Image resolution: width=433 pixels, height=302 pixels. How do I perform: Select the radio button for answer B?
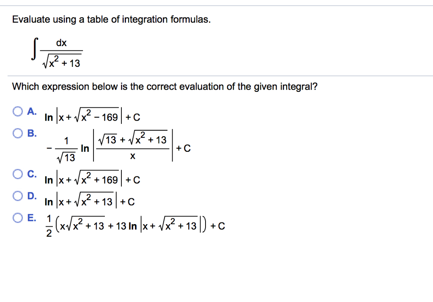pyautogui.click(x=17, y=133)
